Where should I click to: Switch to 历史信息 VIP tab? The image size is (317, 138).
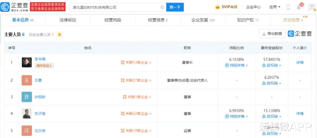[x=293, y=20]
